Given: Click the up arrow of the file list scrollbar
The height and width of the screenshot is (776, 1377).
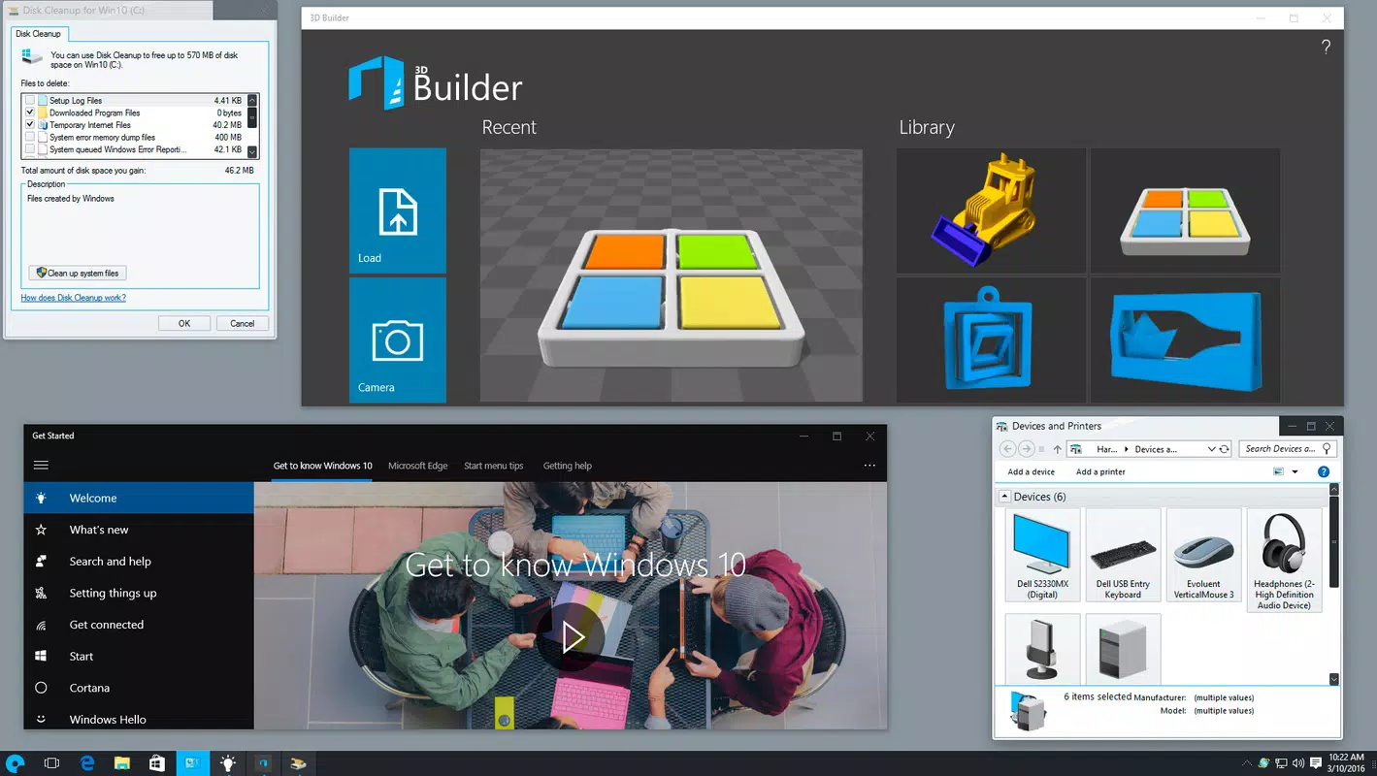Looking at the screenshot, I should coord(252,100).
